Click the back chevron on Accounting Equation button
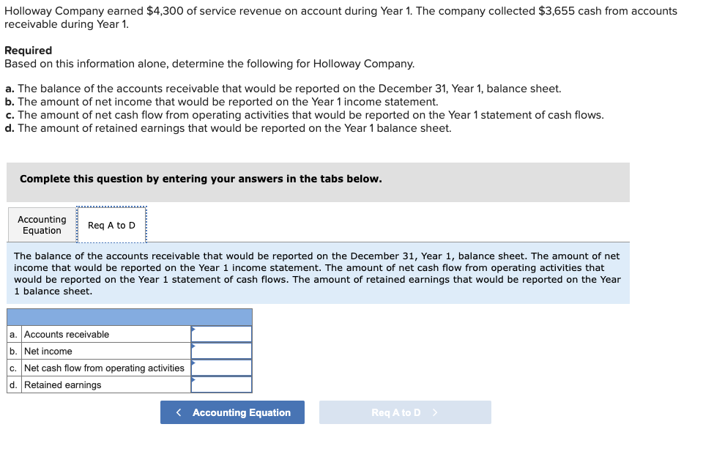Viewport: 703px width, 457px height. (178, 412)
